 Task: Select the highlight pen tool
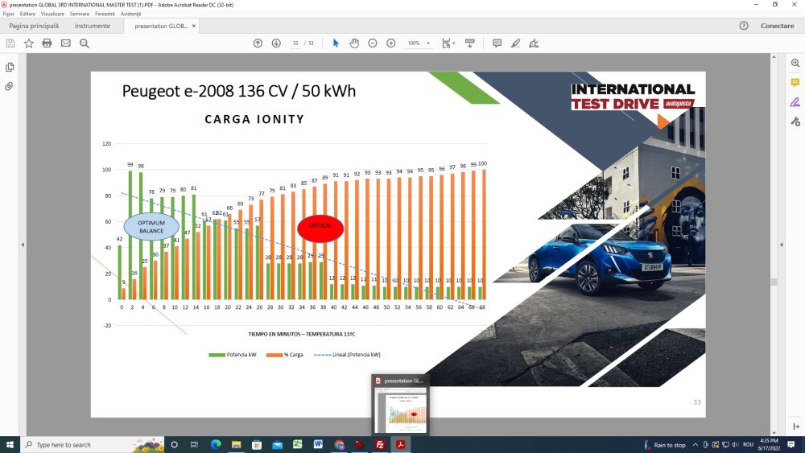tap(515, 43)
